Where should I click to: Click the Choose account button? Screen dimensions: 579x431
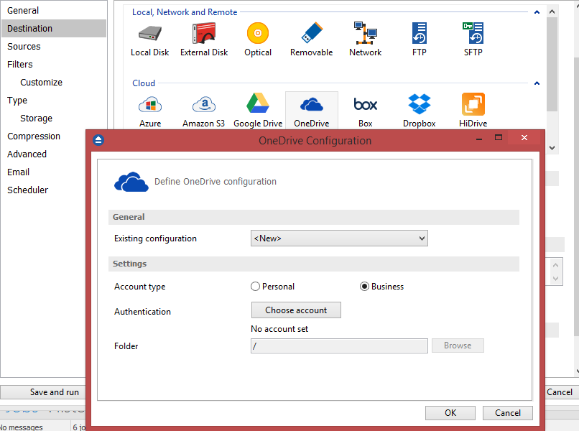point(296,310)
